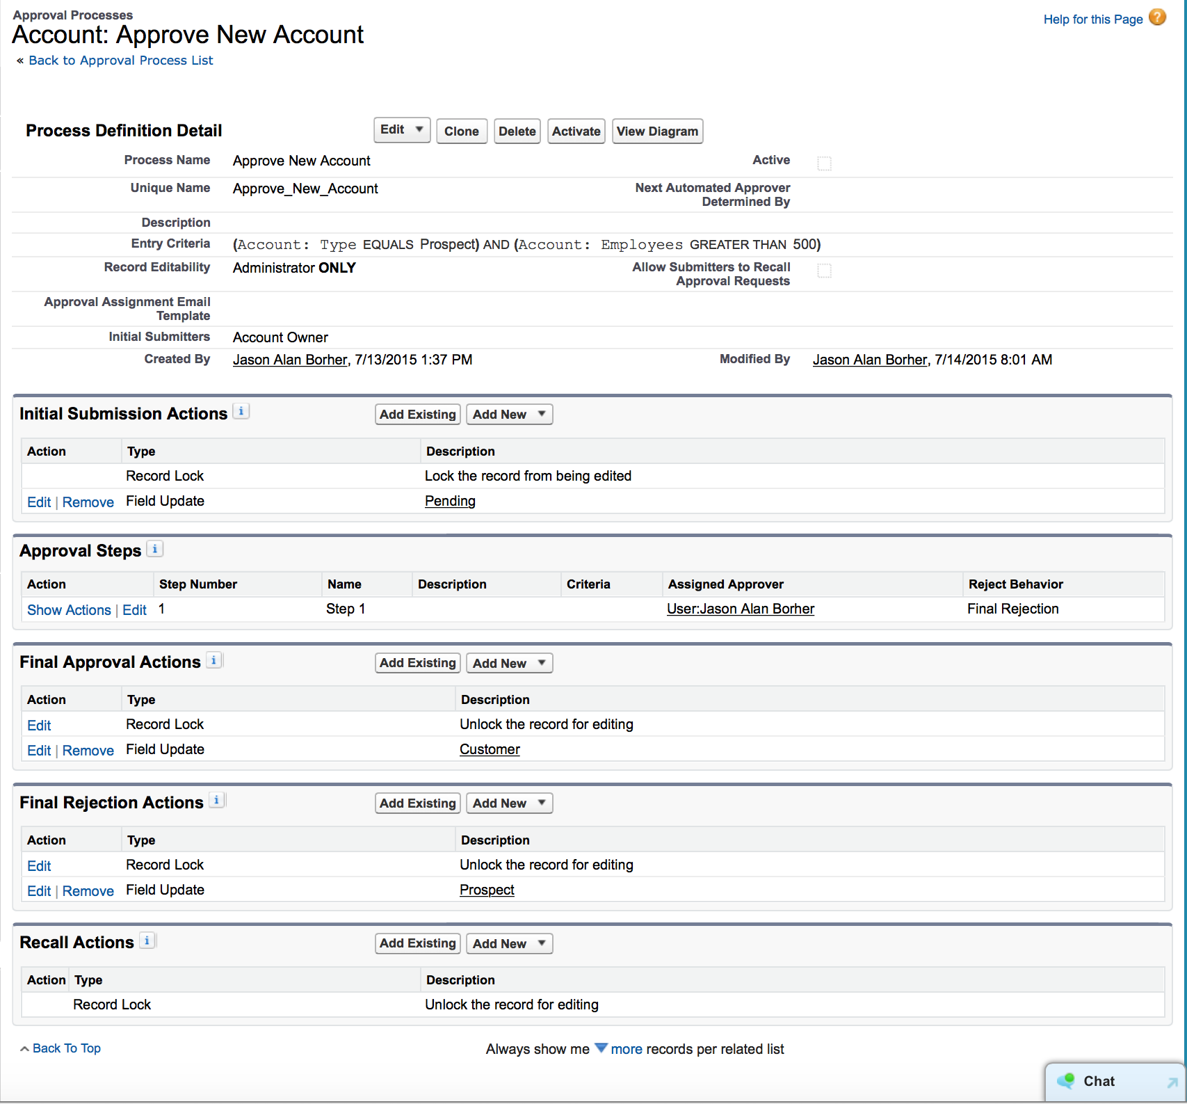Click Show Actions for Step 1

tap(69, 610)
